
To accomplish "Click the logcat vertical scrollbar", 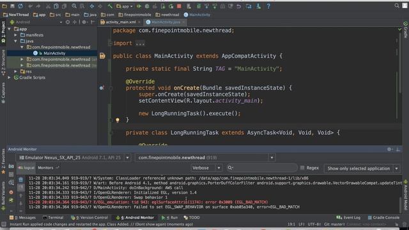I will point(401,205).
